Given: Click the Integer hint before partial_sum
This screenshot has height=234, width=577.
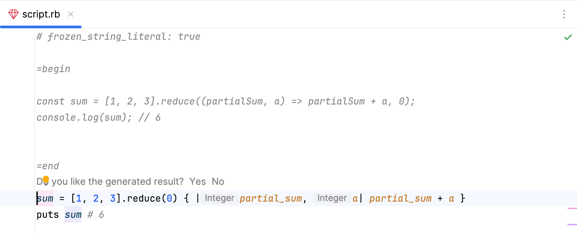Looking at the screenshot, I should tap(219, 198).
